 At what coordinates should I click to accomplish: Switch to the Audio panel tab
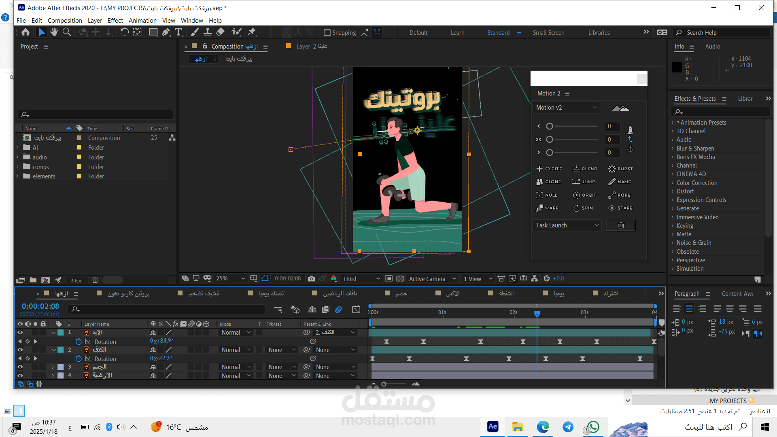(x=712, y=47)
